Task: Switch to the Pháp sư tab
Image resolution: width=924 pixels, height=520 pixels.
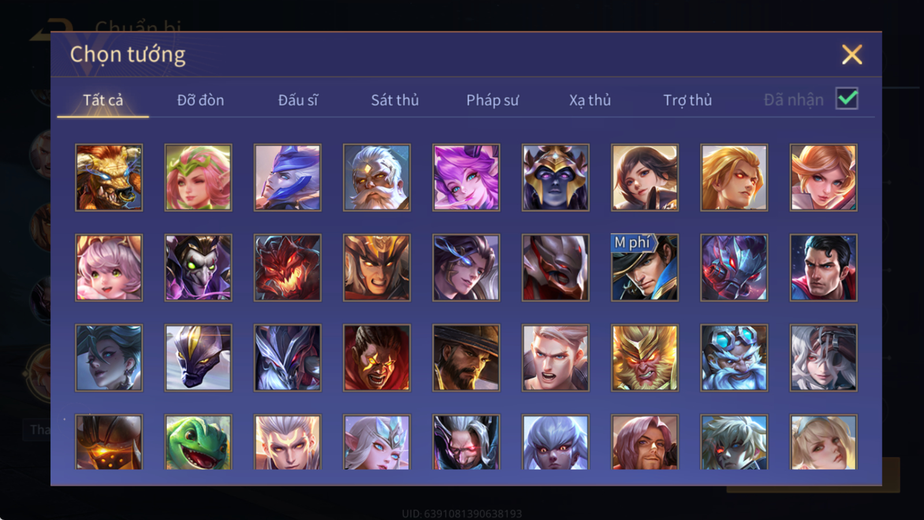Action: point(493,100)
